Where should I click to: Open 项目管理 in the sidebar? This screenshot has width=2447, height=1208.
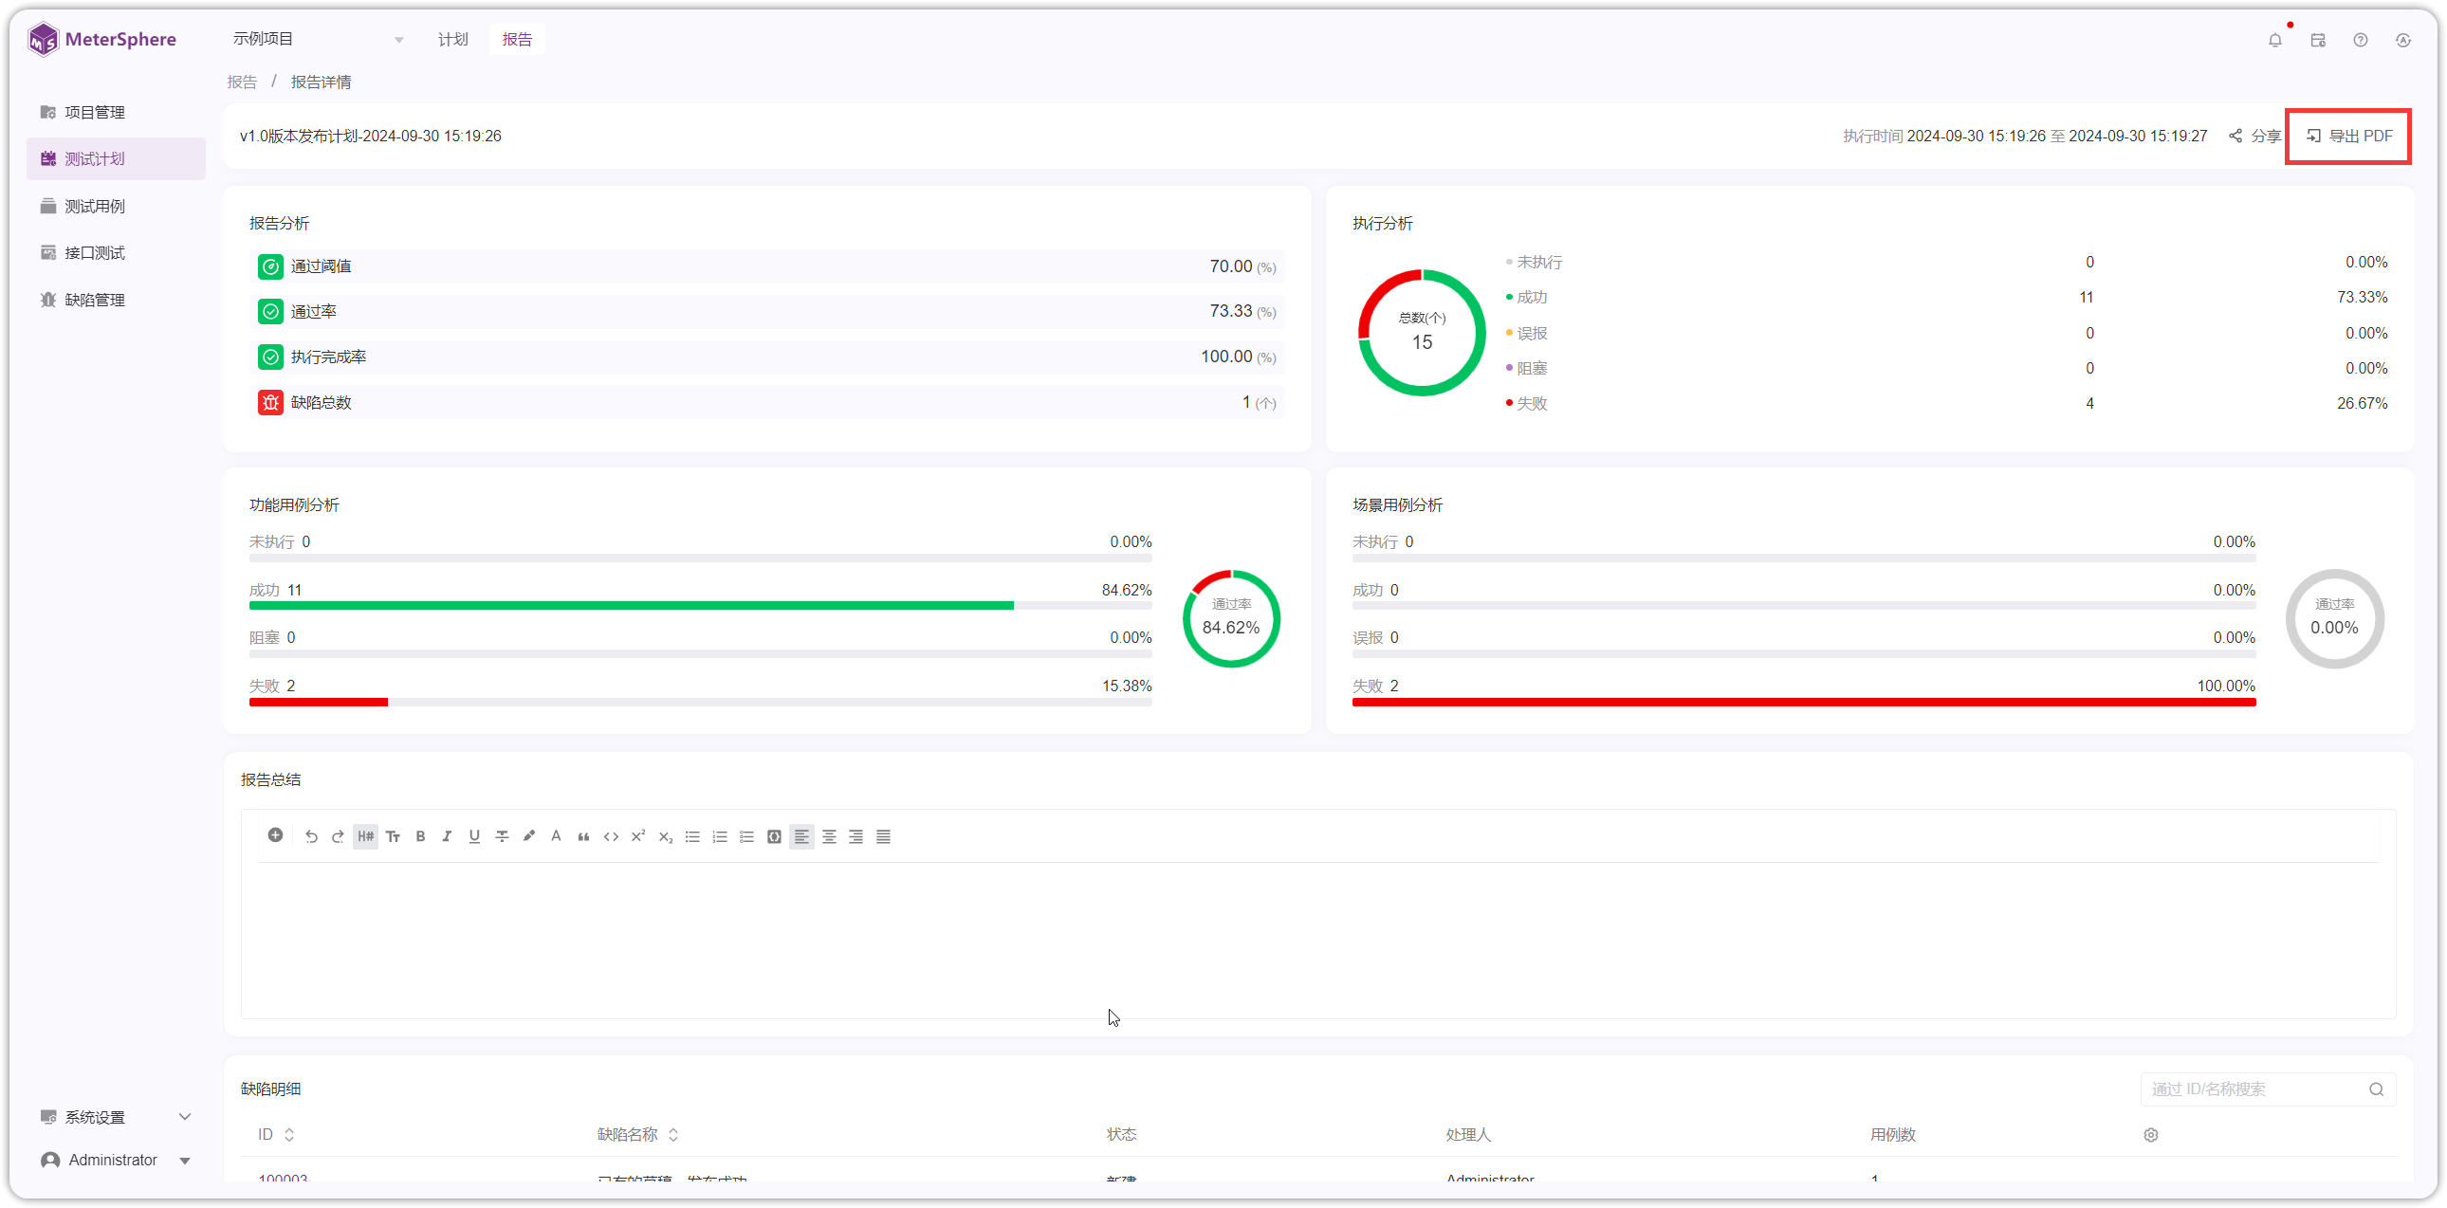[x=116, y=112]
